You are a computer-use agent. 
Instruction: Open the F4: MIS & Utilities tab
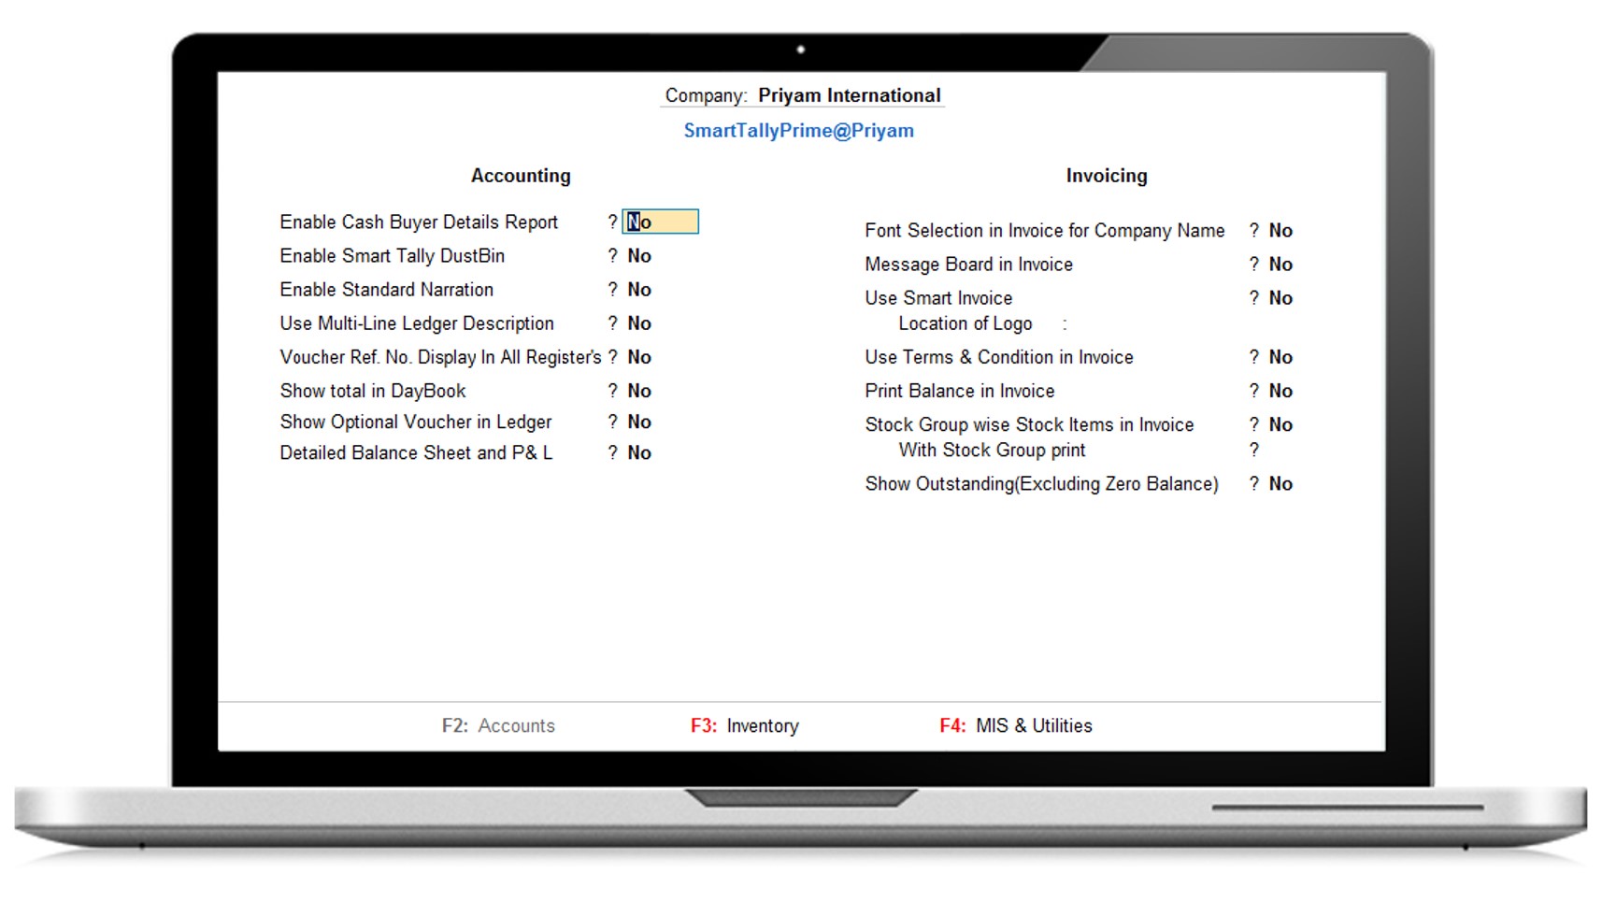[1016, 725]
